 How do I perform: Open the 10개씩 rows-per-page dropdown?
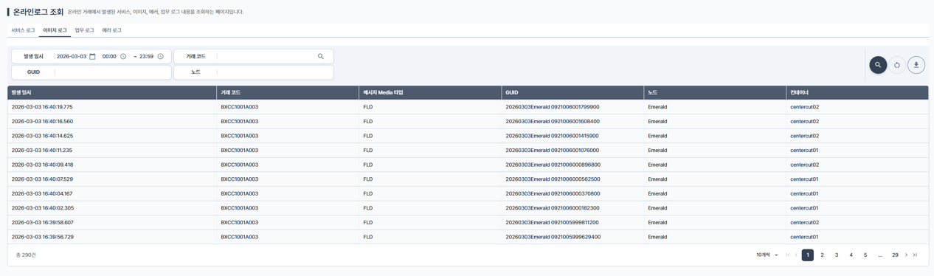click(x=767, y=255)
